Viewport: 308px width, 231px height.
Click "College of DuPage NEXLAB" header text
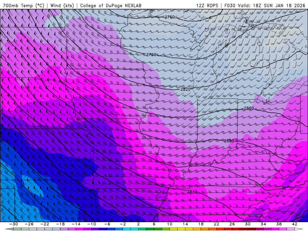[110, 5]
